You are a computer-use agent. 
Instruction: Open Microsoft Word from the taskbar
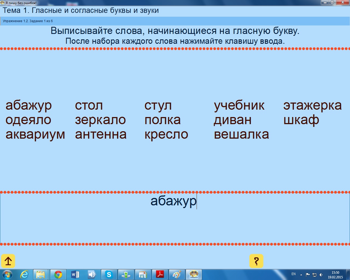point(75,275)
